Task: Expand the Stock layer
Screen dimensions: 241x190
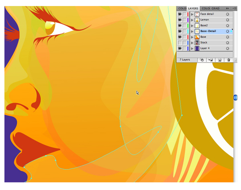Action: 192,42
